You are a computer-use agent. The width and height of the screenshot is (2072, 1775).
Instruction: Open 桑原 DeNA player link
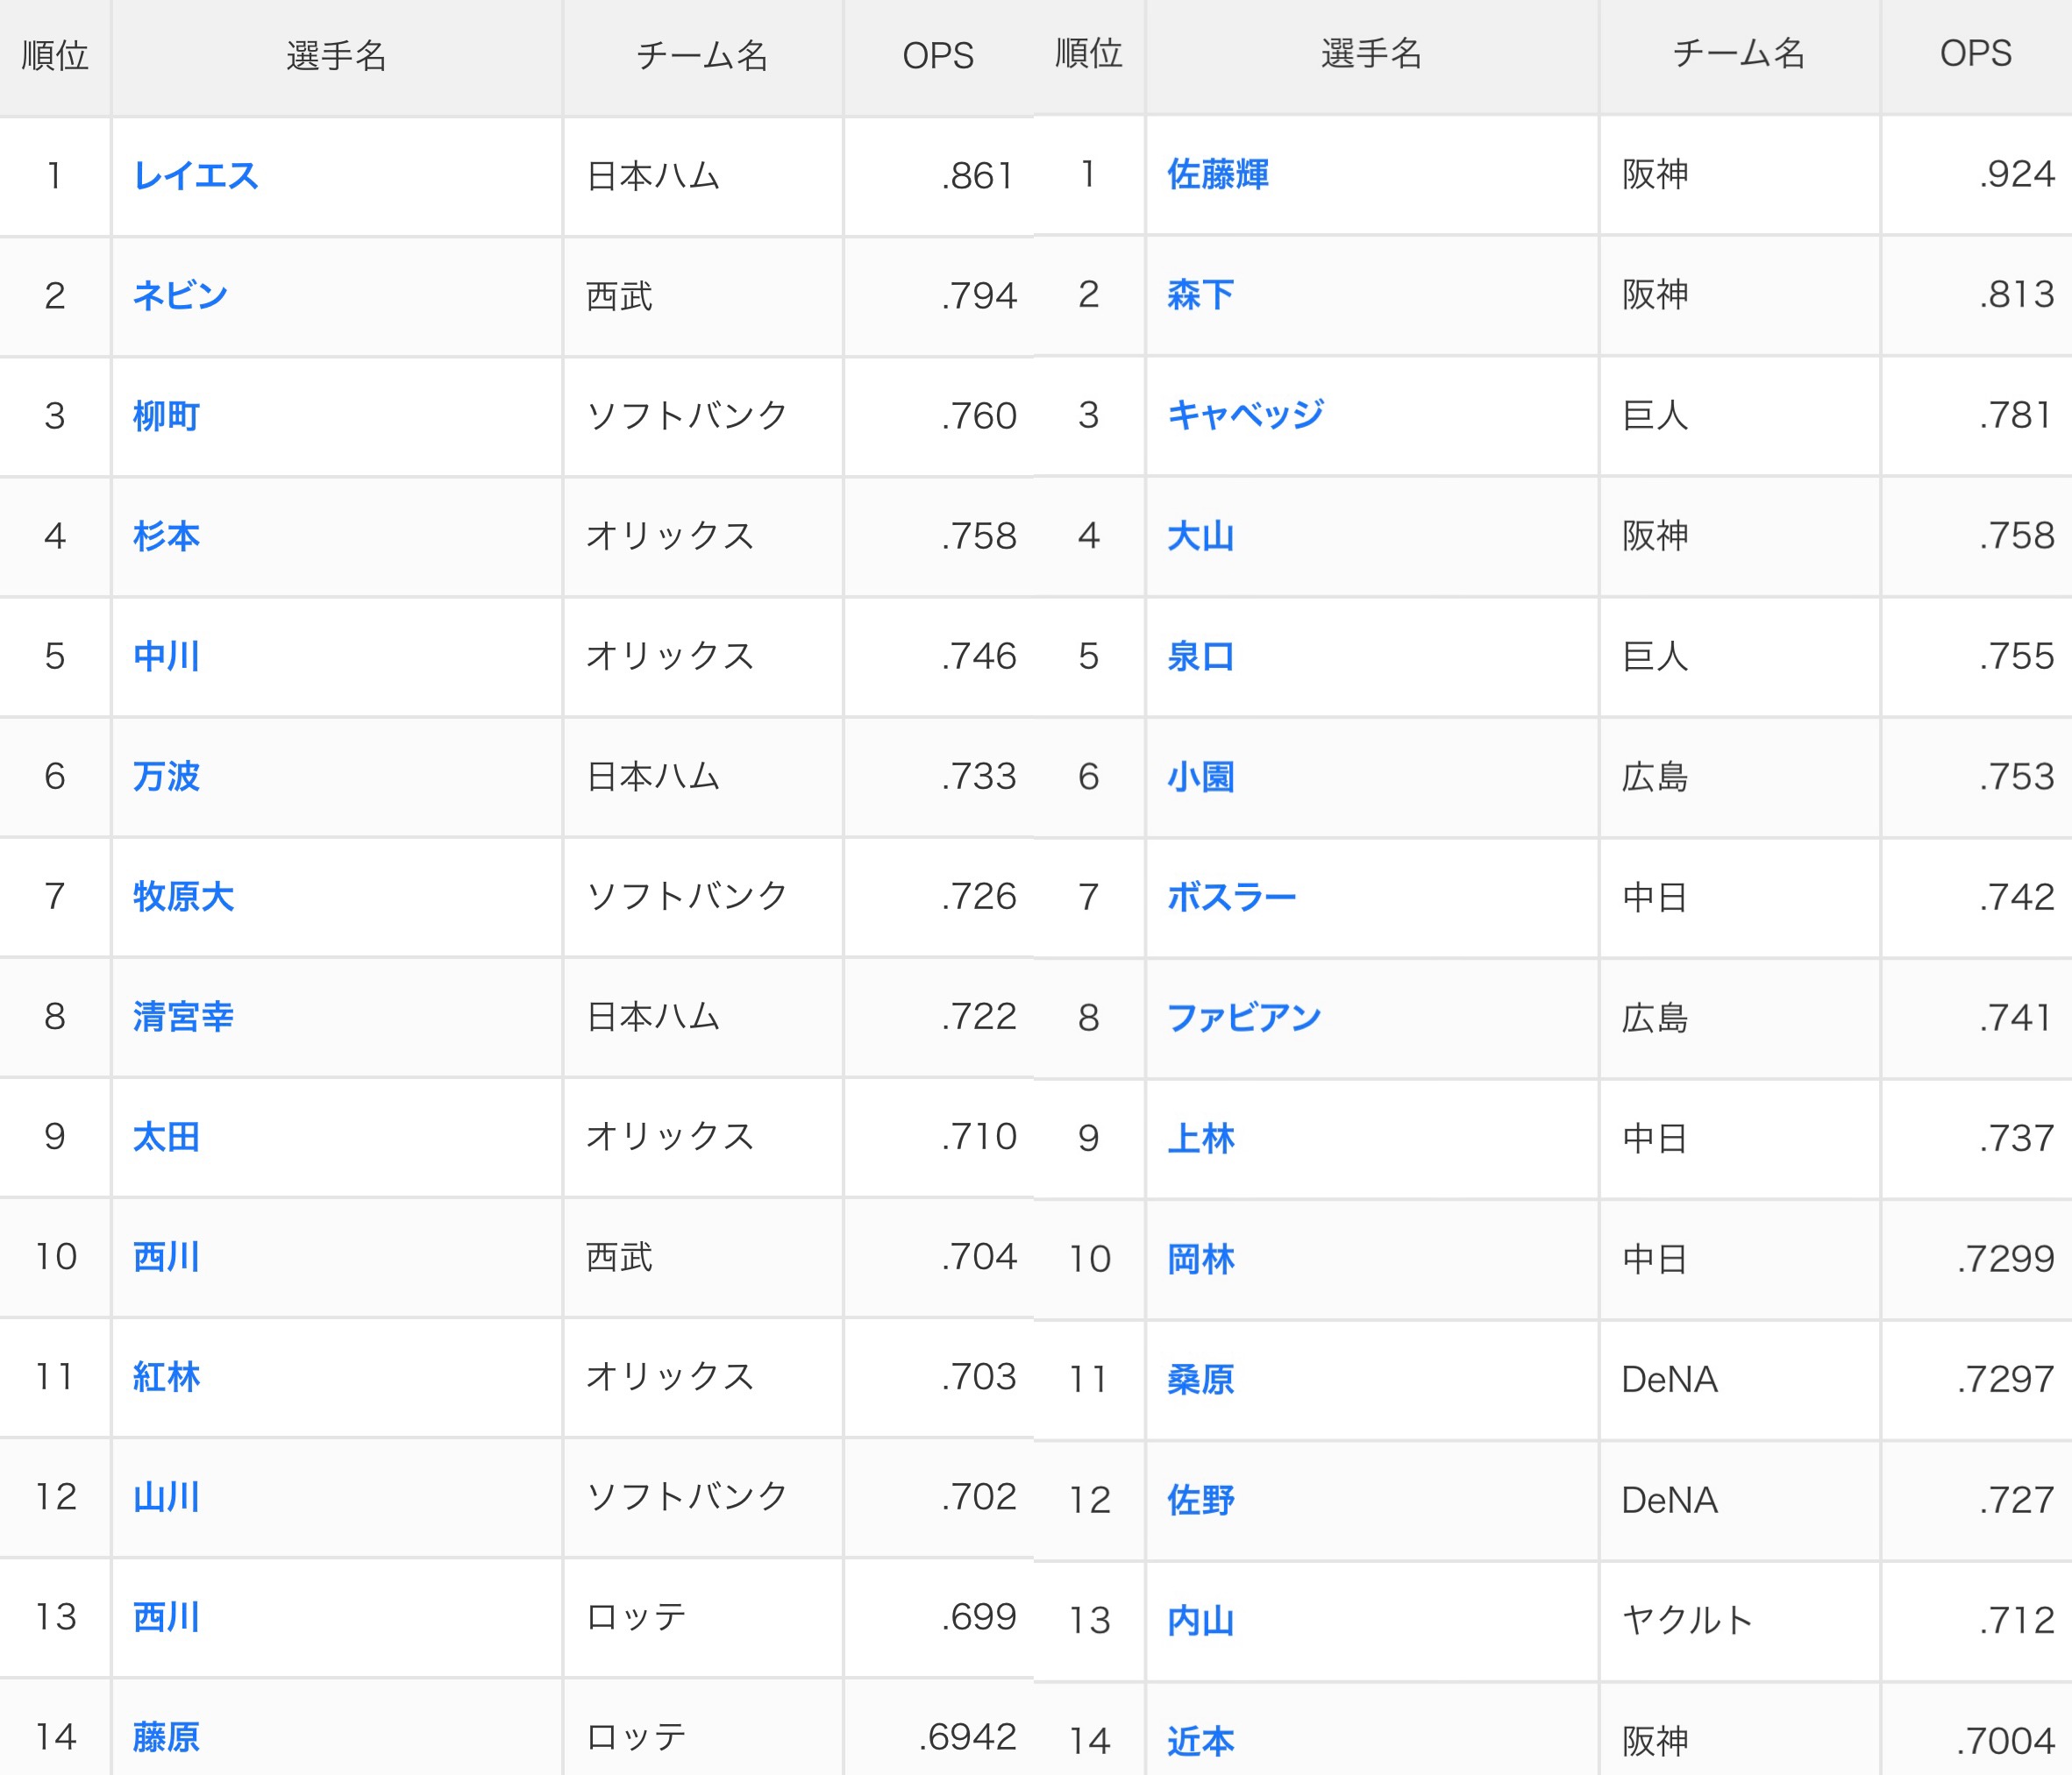(x=1200, y=1381)
